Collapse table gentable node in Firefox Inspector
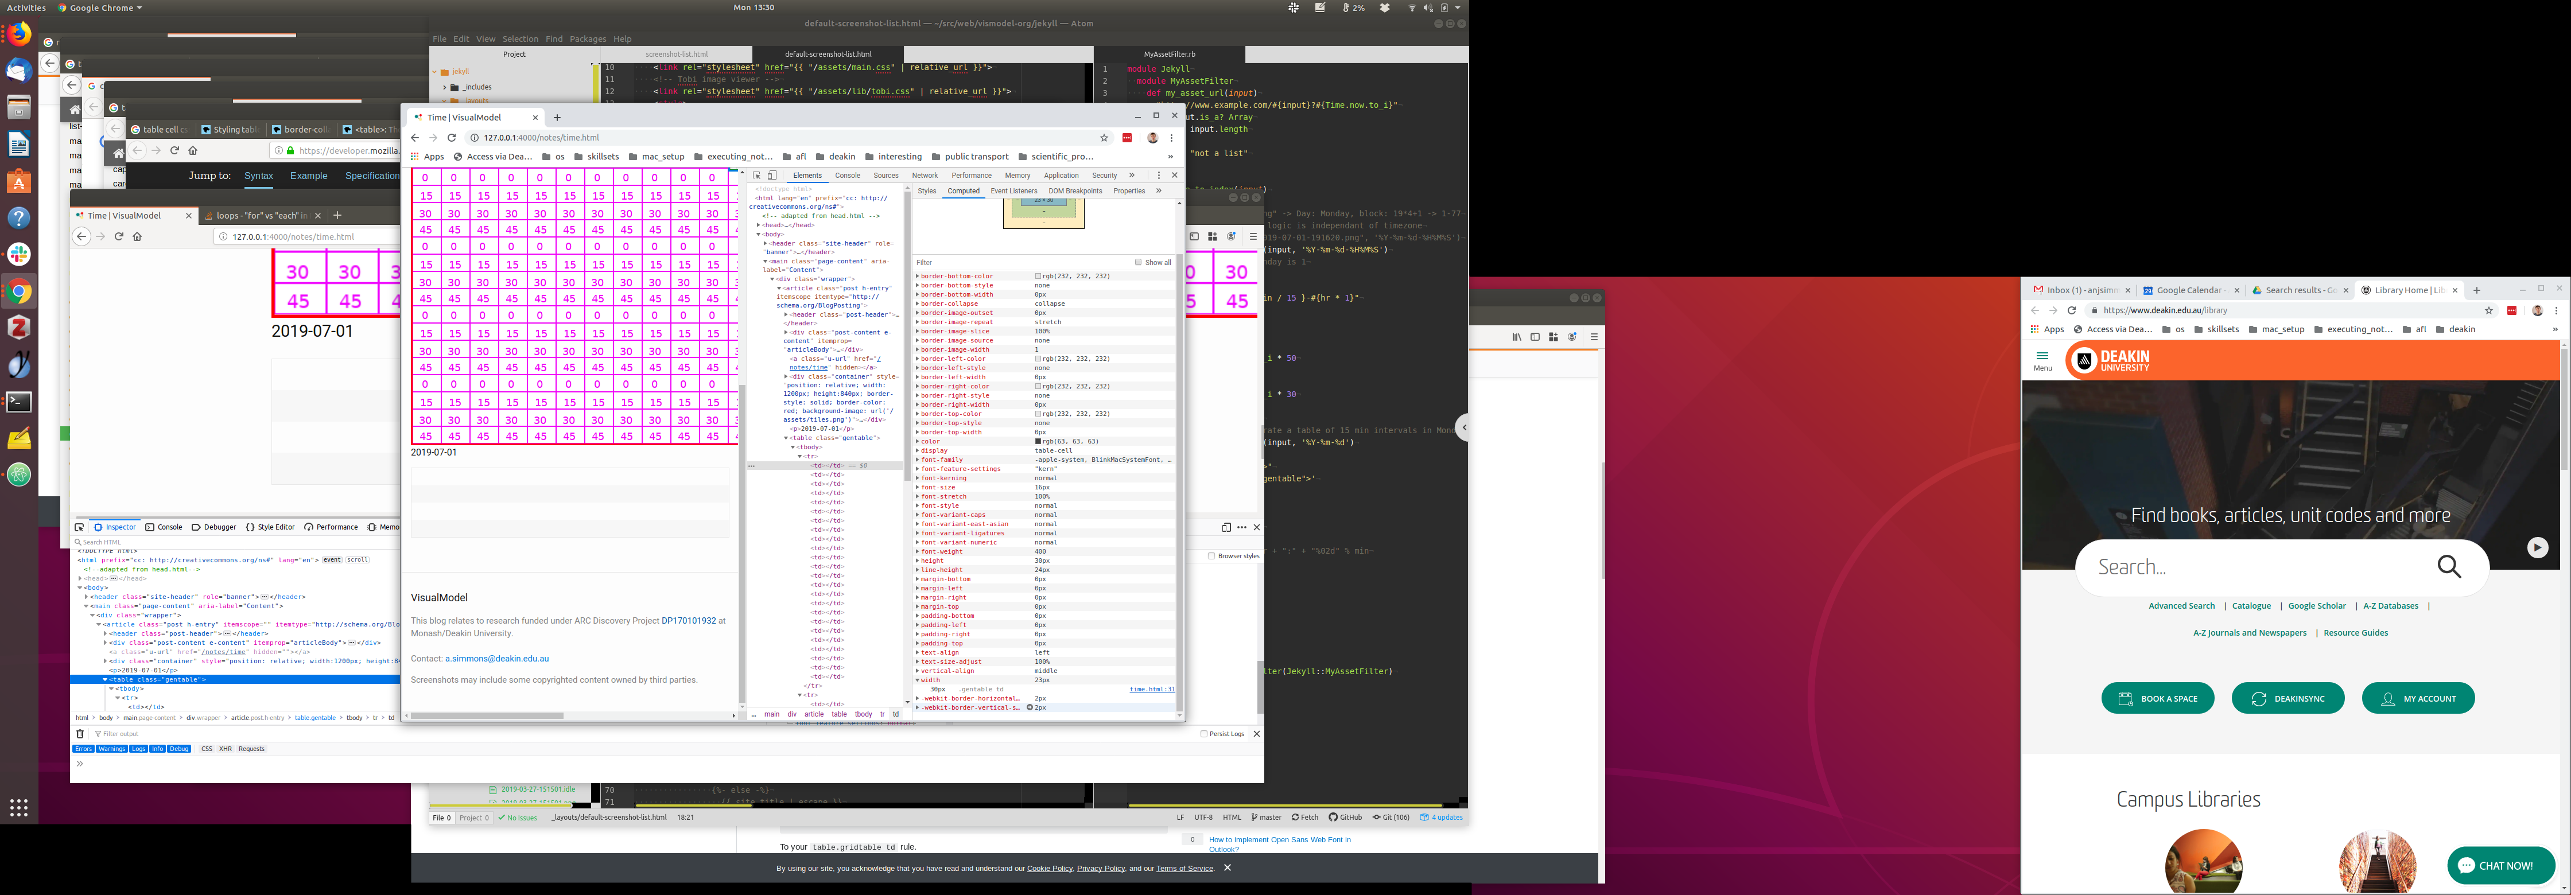 tap(105, 679)
